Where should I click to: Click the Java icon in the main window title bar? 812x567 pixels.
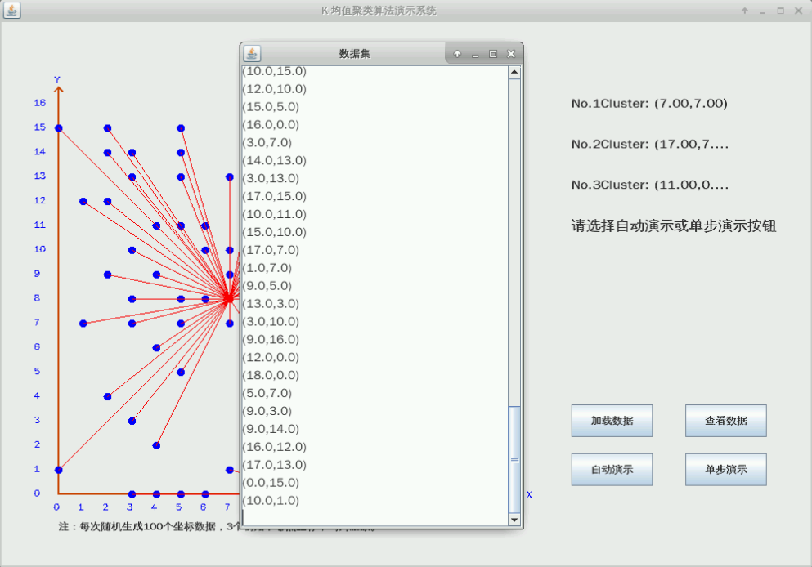tap(11, 11)
